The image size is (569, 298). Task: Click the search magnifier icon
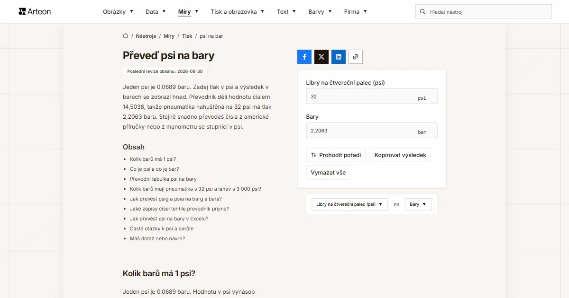tap(422, 11)
